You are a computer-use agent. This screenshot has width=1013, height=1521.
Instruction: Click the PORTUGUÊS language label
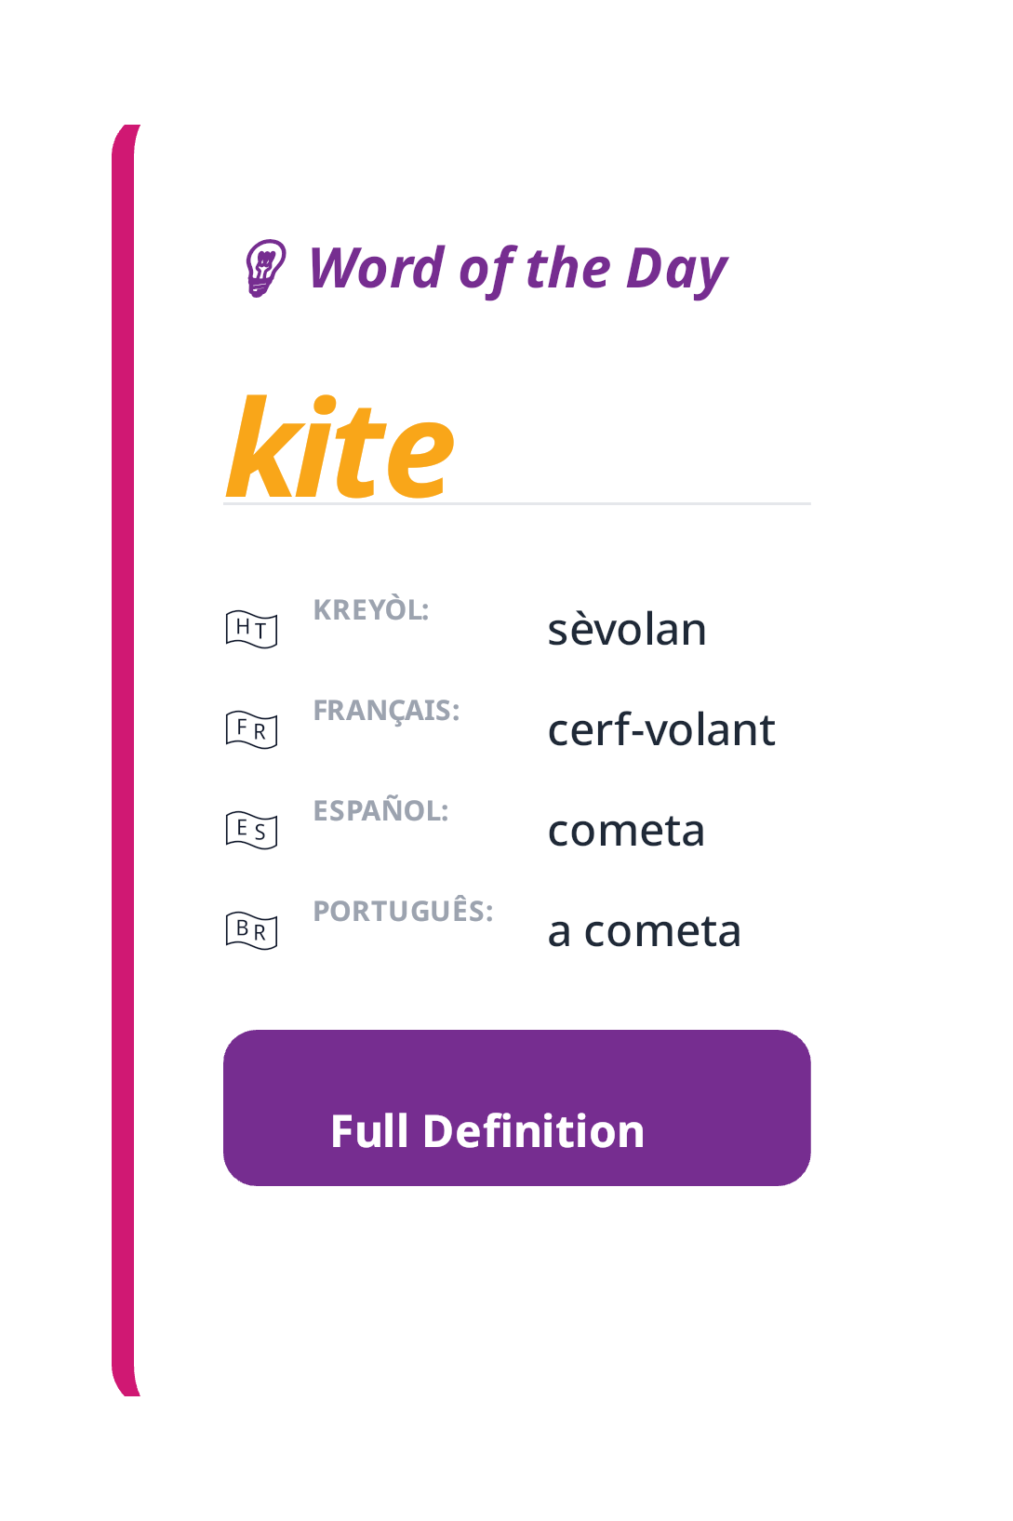coord(404,912)
